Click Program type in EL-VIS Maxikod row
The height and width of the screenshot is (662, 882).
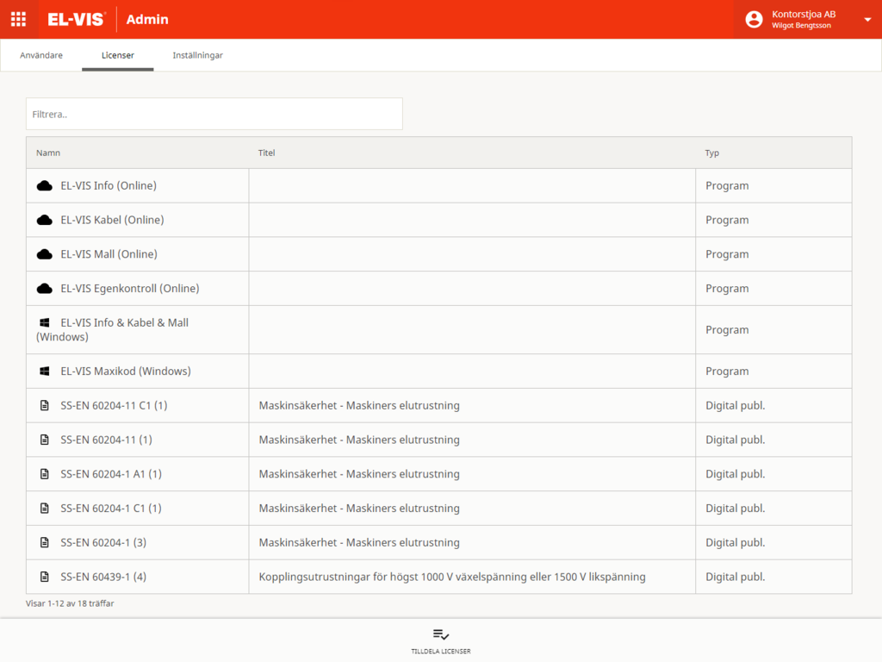(727, 372)
